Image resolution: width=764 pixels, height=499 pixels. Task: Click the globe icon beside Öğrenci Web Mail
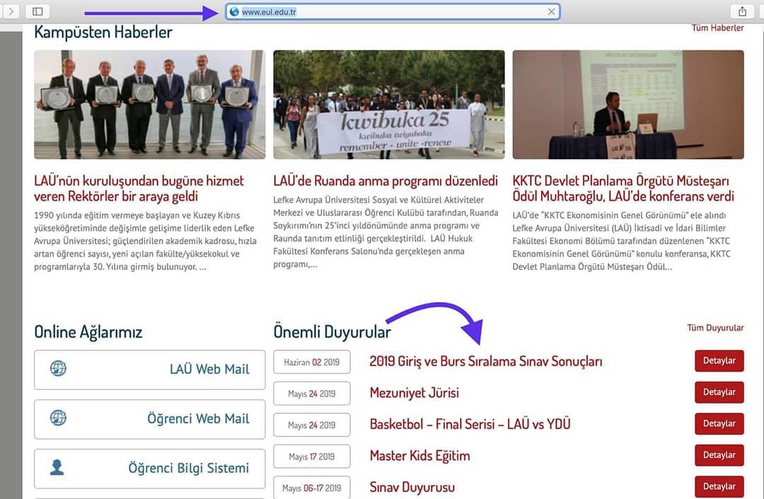(x=58, y=418)
